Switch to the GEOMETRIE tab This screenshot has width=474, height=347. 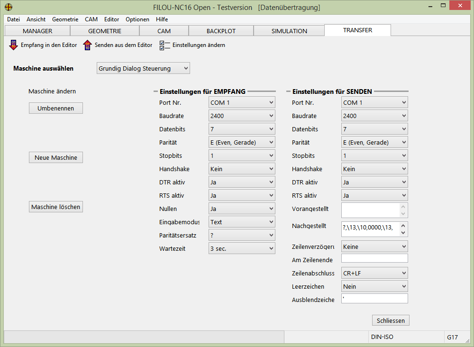105,31
